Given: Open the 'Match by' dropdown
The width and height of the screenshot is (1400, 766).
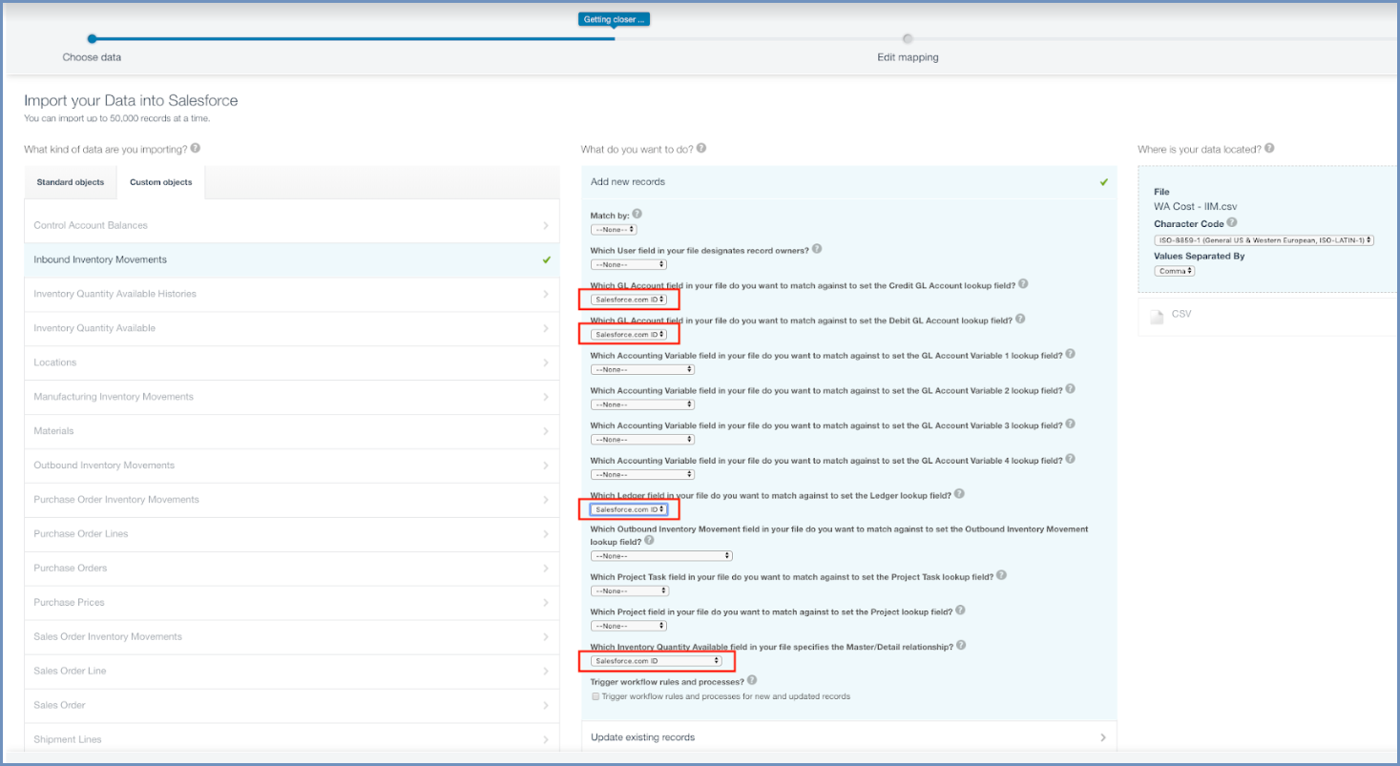Looking at the screenshot, I should pyautogui.click(x=614, y=229).
